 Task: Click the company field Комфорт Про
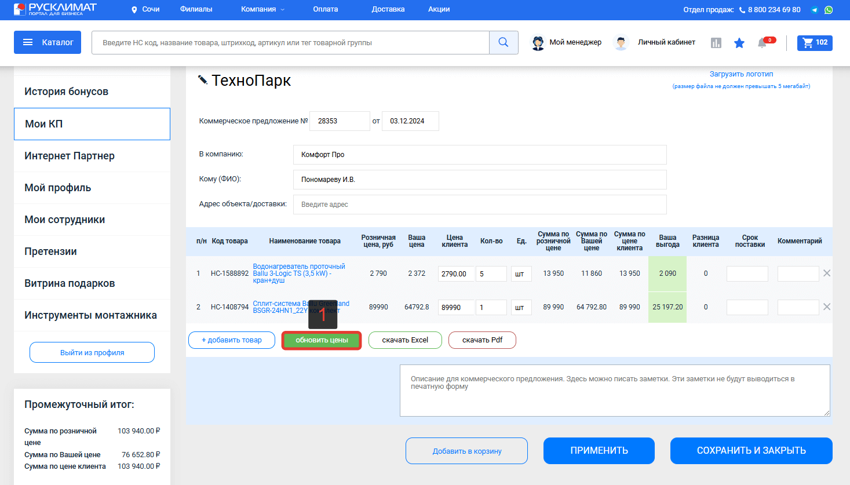[480, 155]
